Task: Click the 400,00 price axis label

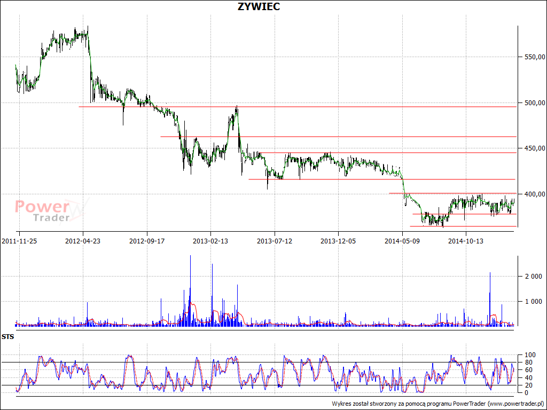Action: click(x=535, y=194)
